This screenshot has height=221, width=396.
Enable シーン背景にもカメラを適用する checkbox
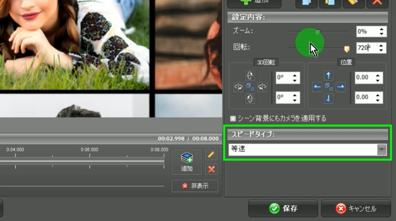233,118
